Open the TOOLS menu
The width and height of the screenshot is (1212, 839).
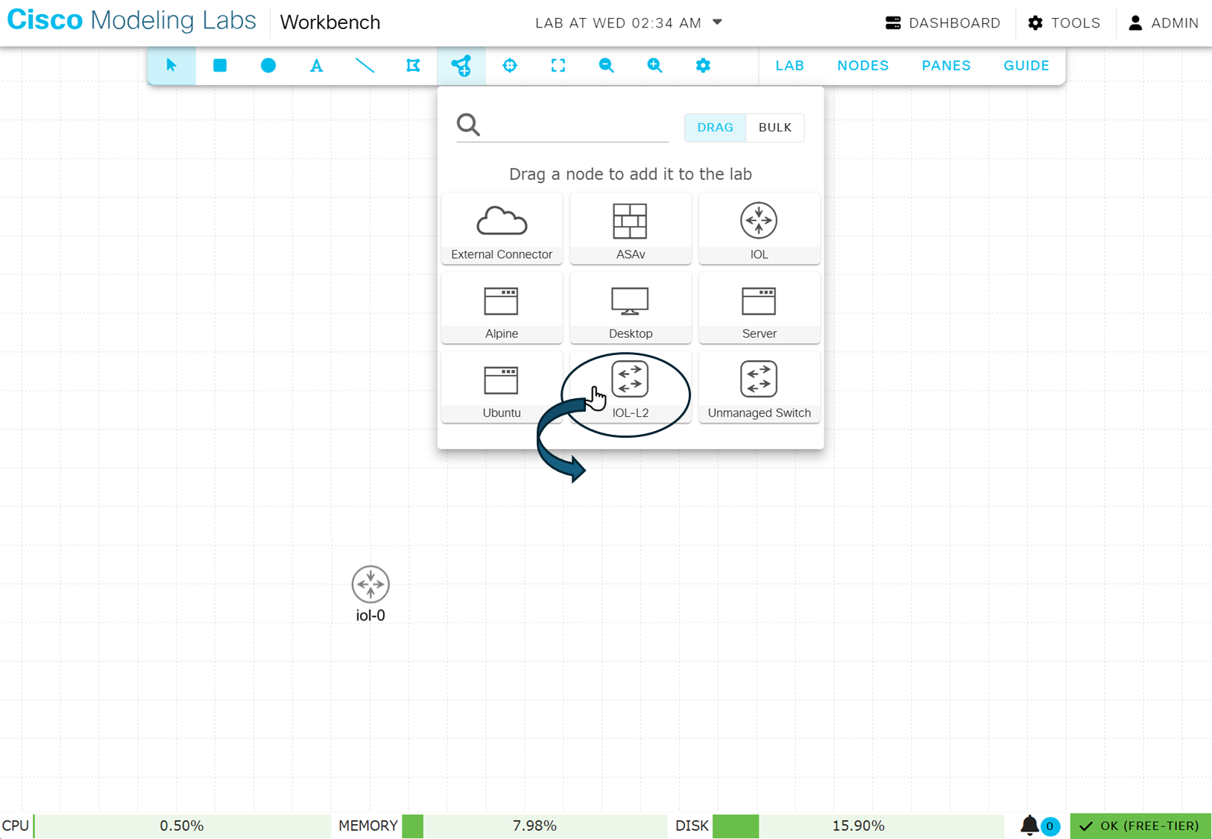(1064, 23)
